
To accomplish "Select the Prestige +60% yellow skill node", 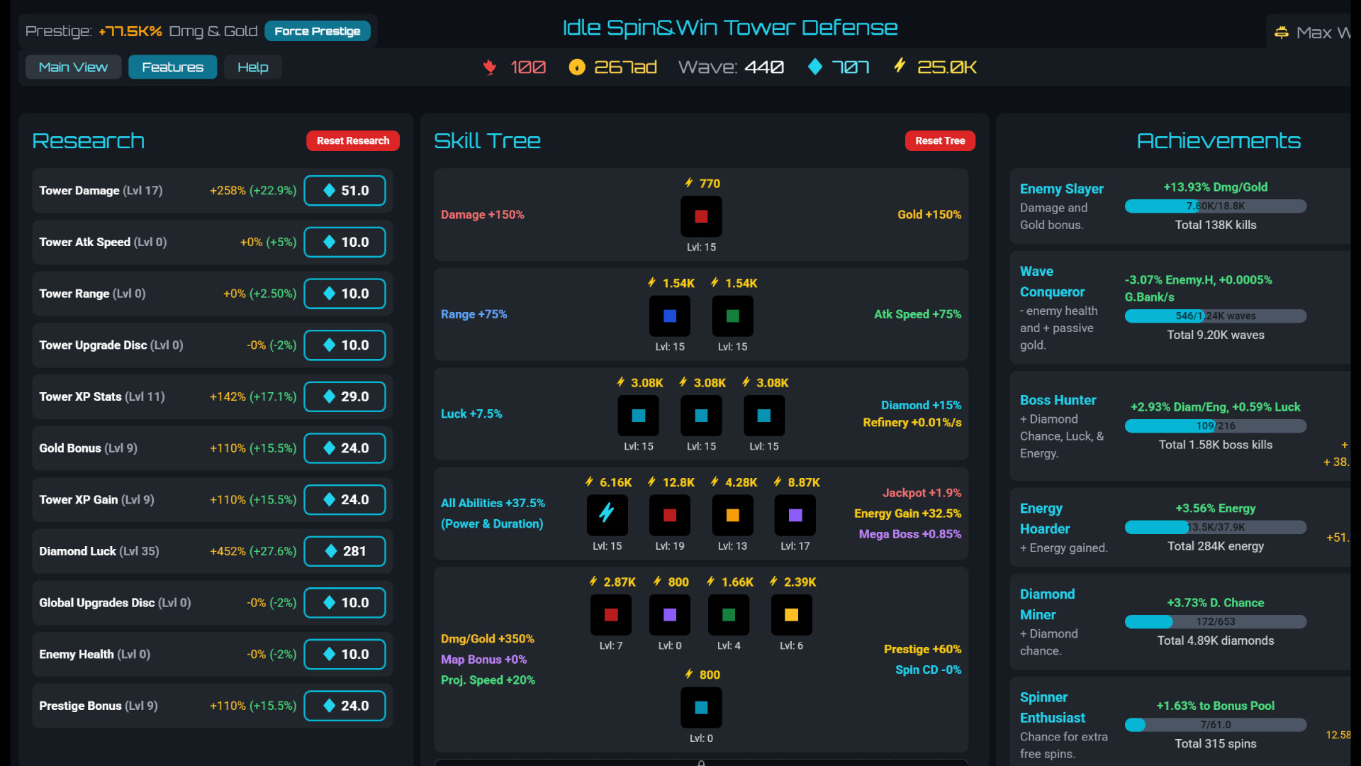I will coord(791,615).
